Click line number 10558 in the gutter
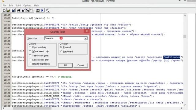This screenshot has width=196, height=110. click(7, 18)
